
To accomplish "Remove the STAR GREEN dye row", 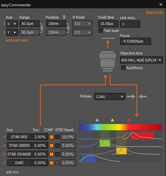I will click(4, 146).
